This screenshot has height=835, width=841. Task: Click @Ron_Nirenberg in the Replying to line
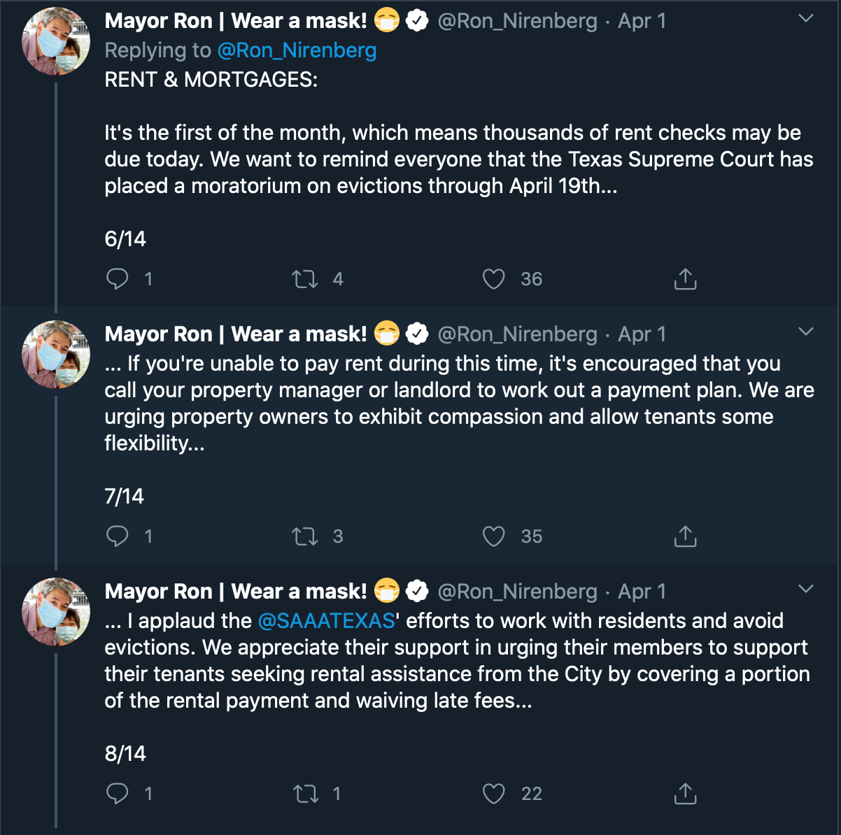click(297, 50)
